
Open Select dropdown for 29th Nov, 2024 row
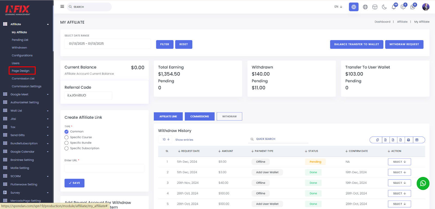pyautogui.click(x=399, y=183)
